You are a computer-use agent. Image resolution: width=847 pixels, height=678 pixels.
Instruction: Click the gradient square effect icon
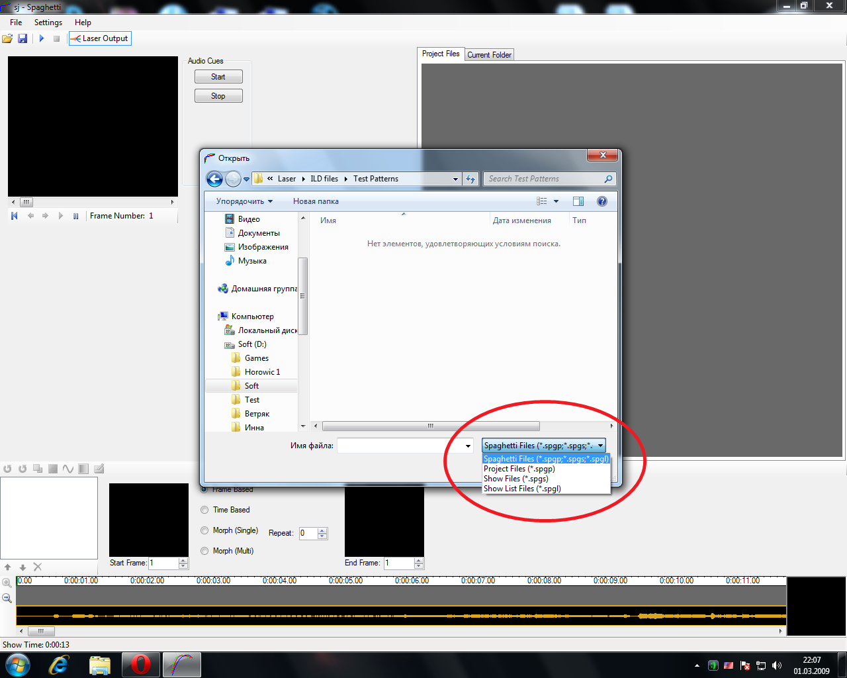[83, 469]
